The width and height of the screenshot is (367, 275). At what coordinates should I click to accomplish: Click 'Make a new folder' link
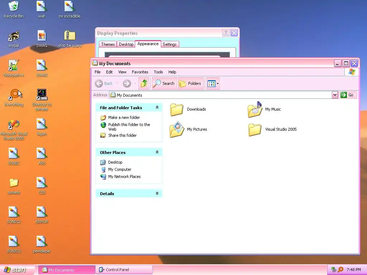tap(124, 117)
